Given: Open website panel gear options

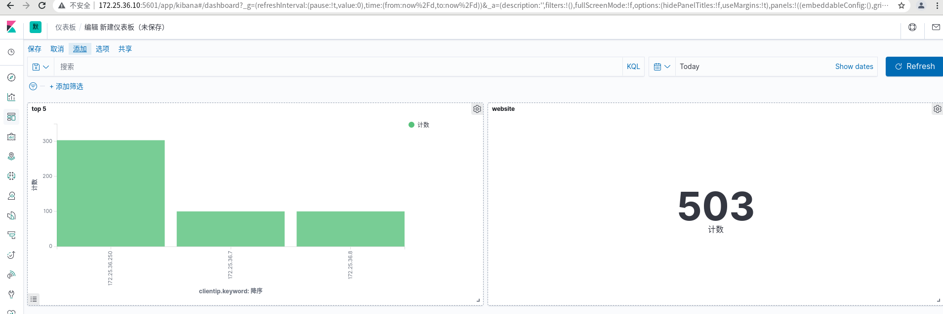Looking at the screenshot, I should (937, 109).
